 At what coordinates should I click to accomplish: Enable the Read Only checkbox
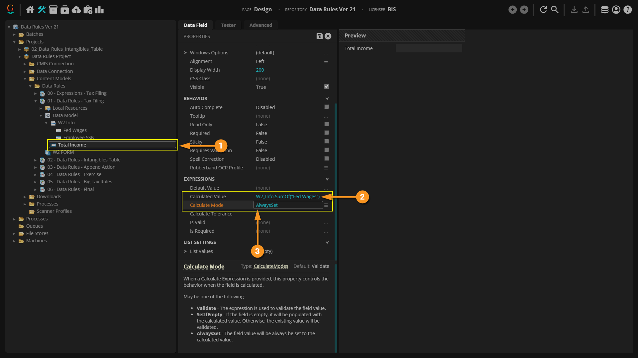tap(326, 124)
